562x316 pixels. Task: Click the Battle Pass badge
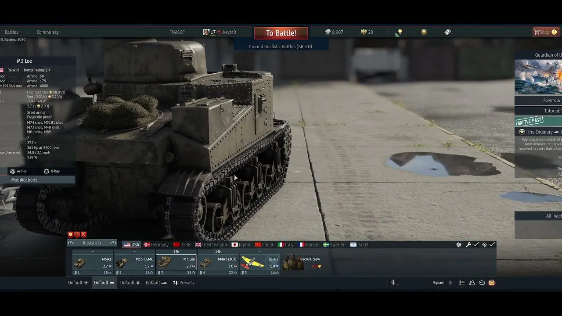(x=530, y=121)
